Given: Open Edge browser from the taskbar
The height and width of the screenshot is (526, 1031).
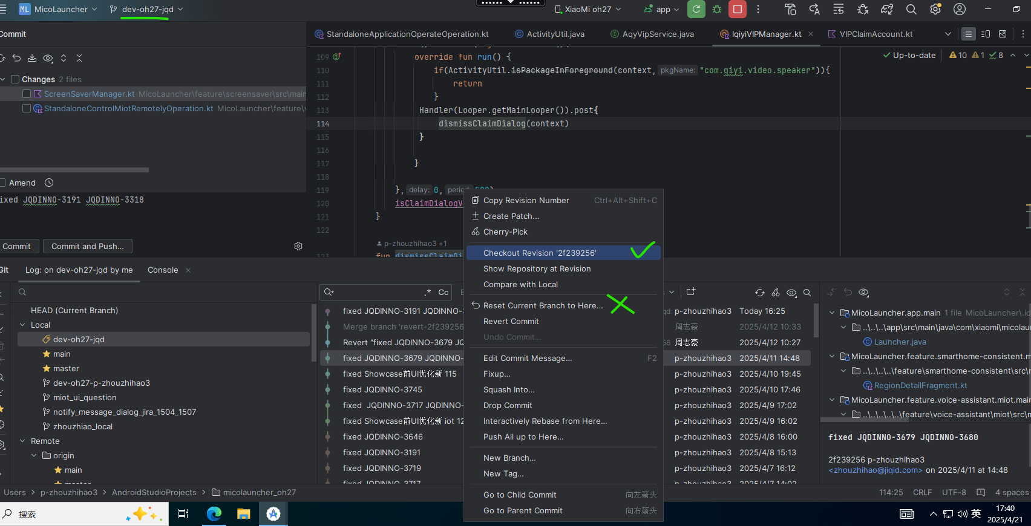Looking at the screenshot, I should pyautogui.click(x=214, y=514).
